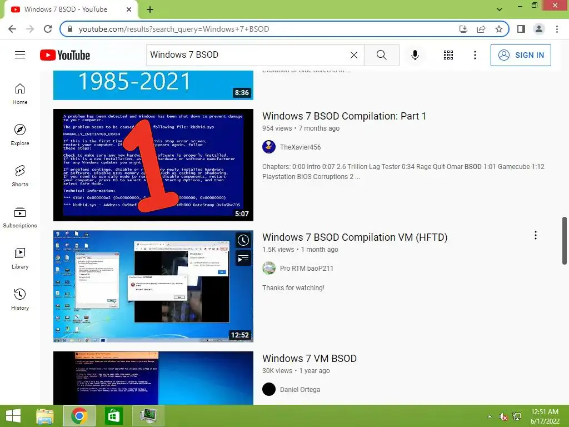Open Windows Start button
Screen dimensions: 569x427
(x=13, y=416)
